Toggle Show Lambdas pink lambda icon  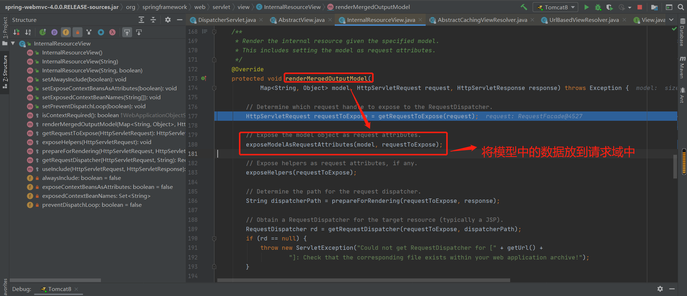pyautogui.click(x=112, y=32)
